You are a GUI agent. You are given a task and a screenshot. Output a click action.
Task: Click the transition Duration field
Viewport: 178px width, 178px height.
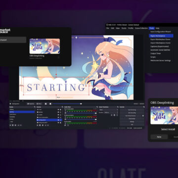pos(111,113)
